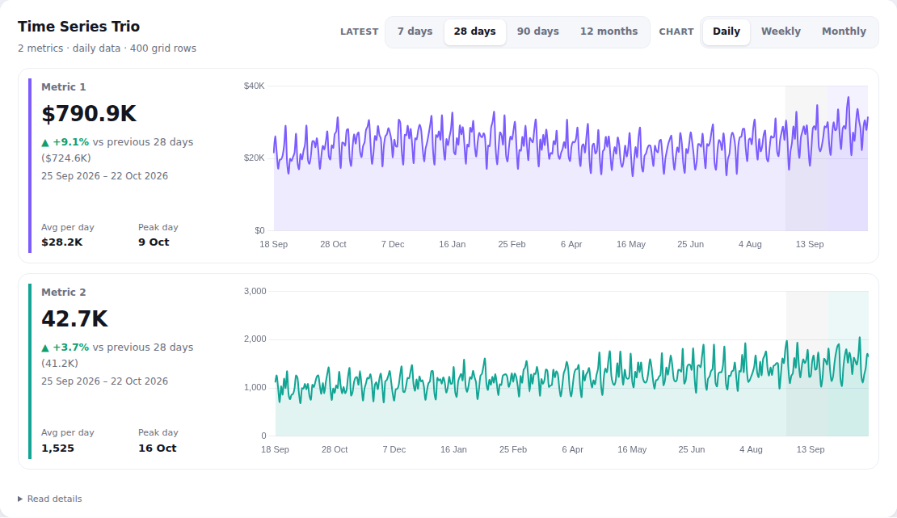Click the Metric 2 title
Image resolution: width=897 pixels, height=518 pixels.
64,292
